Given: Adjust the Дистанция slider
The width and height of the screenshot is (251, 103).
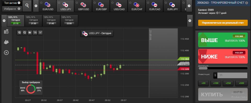Looking at the screenshot, I should coord(223,68).
